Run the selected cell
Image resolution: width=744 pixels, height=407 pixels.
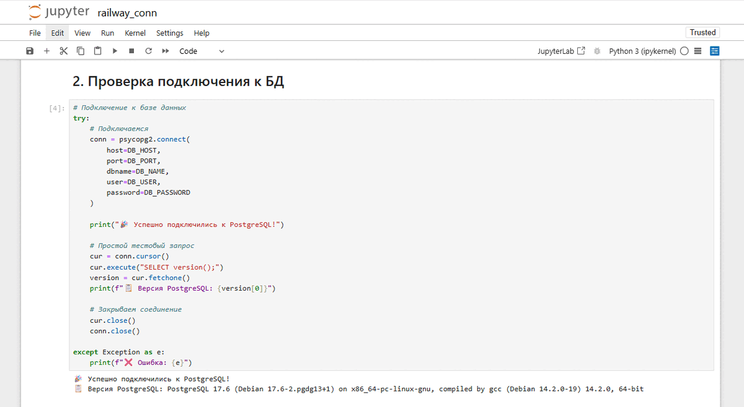115,51
